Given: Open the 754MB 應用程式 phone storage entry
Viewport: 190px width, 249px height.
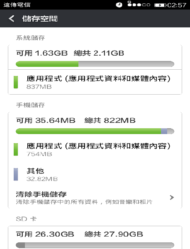Looking at the screenshot, I should [95, 149].
